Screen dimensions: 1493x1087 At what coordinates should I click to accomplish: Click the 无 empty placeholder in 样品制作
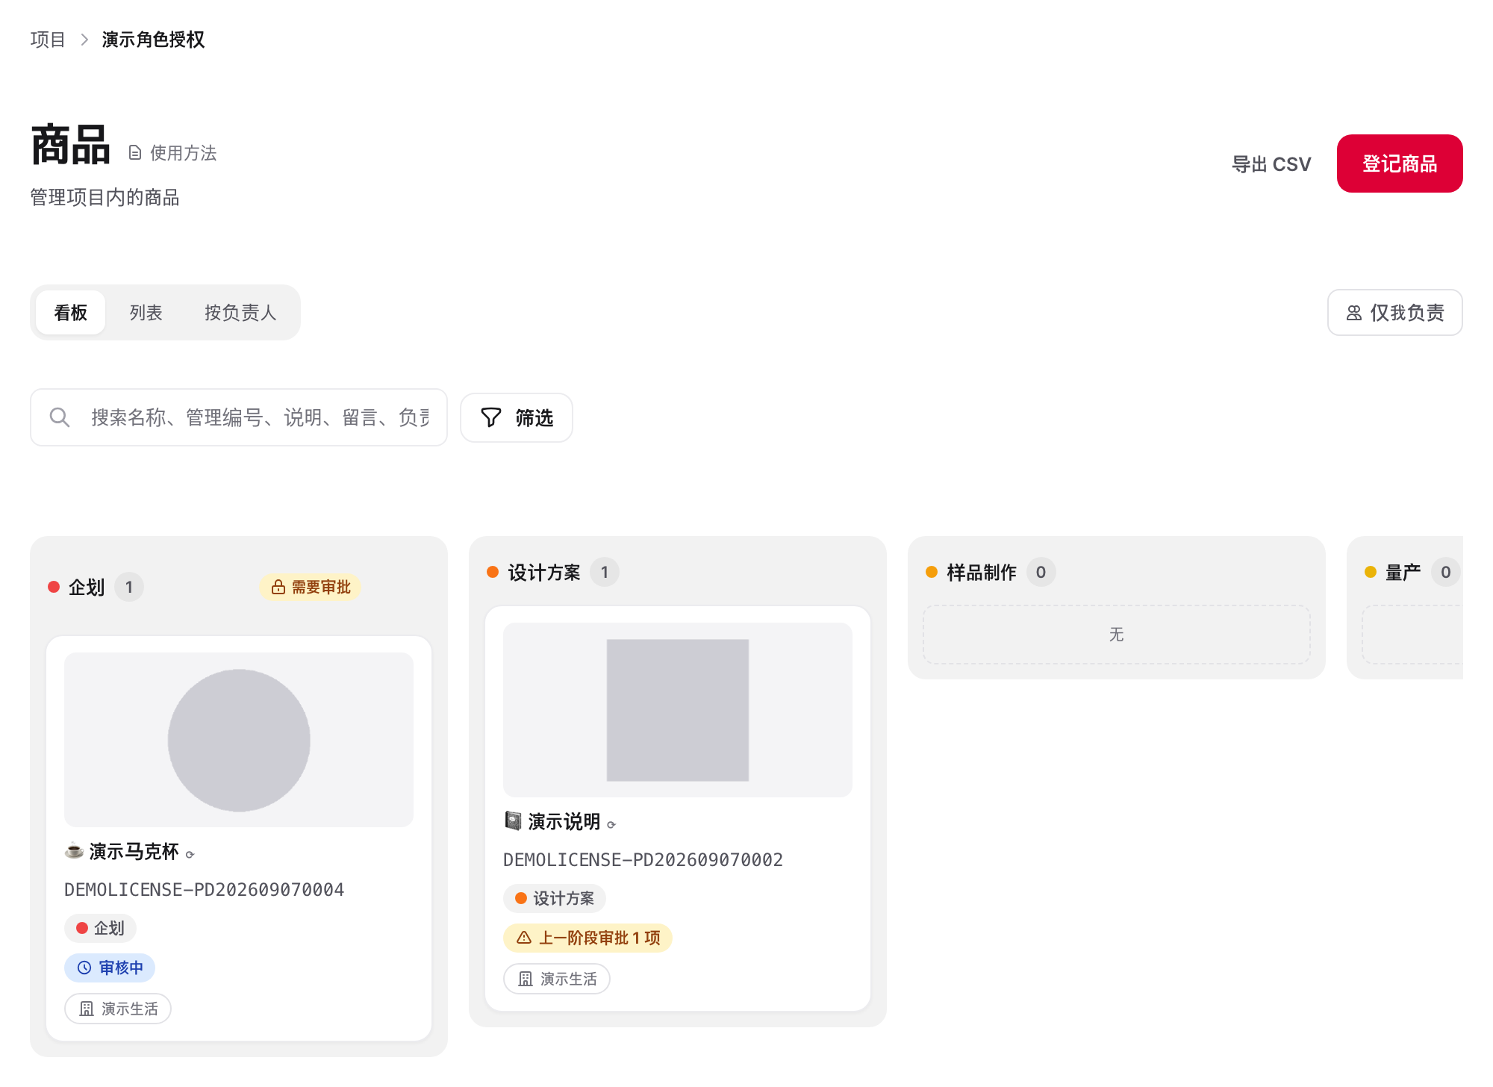click(x=1117, y=635)
